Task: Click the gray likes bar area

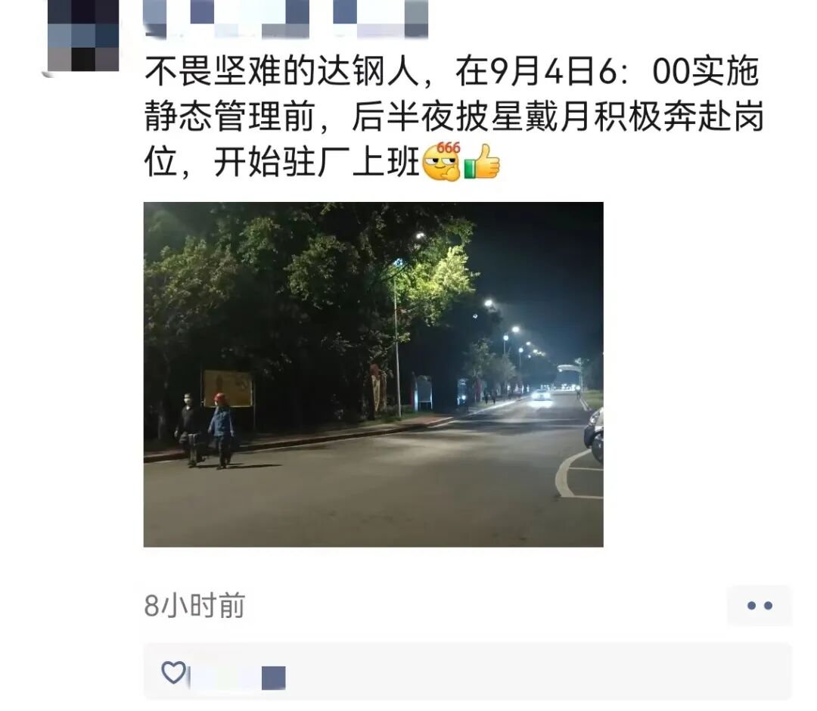Action: (468, 672)
